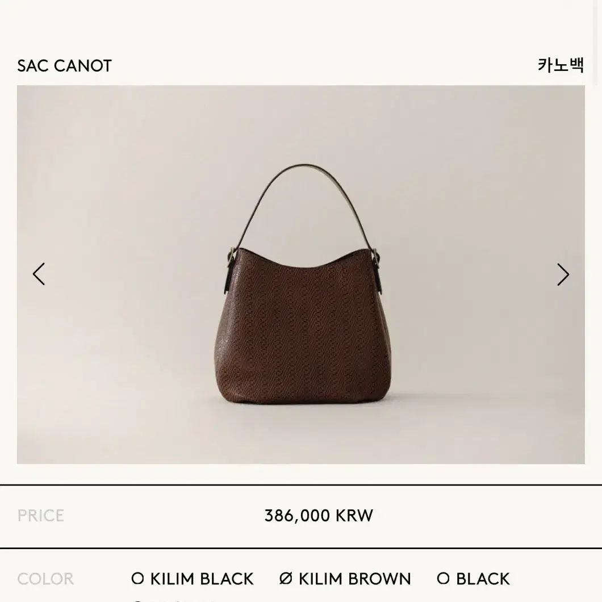This screenshot has height=602, width=602.
Task: Select the KILIM BROWN color option text
Action: pos(355,579)
